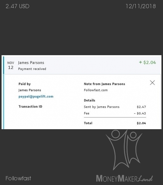The width and height of the screenshot is (163, 185).
Task: Click the + $2.04 green amount
Action: tap(147, 62)
